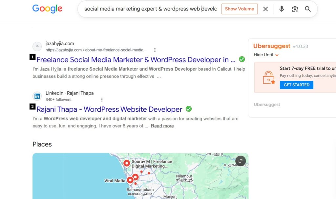This screenshot has width=336, height=199.
Task: Open three-dot menu for LinkedIn Rajani Thapa result
Action: pos(102,99)
